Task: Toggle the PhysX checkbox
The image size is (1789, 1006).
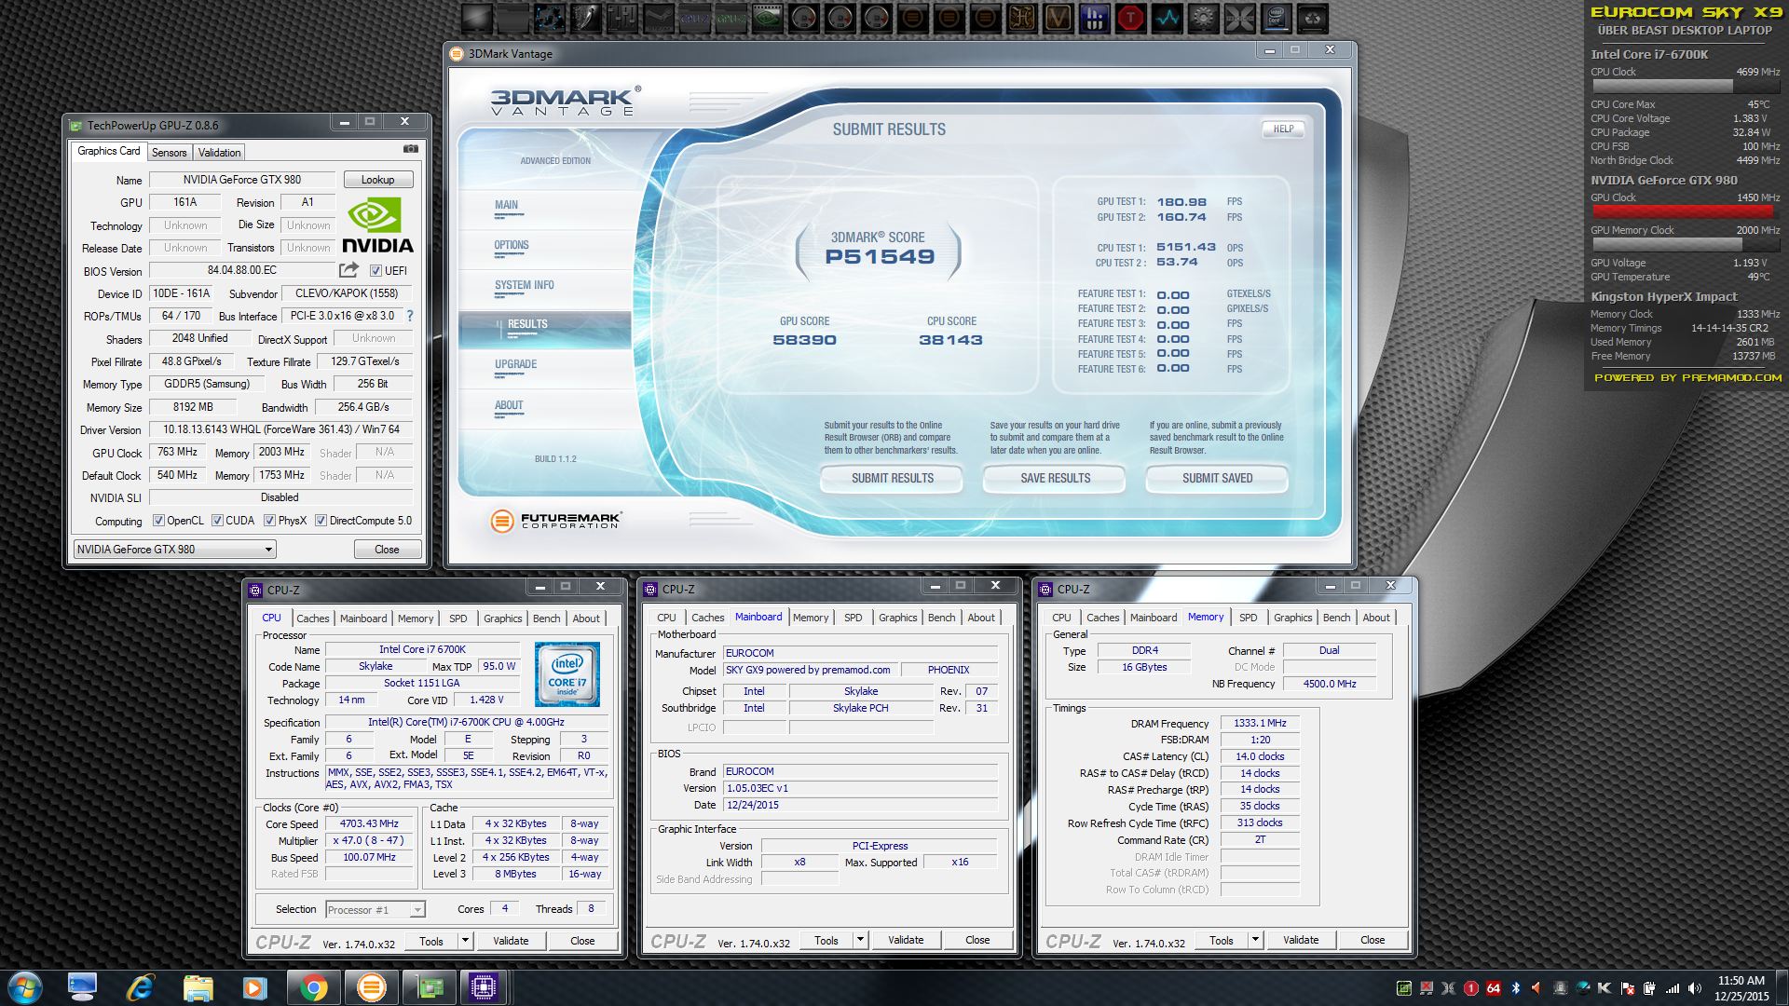Action: [x=269, y=521]
